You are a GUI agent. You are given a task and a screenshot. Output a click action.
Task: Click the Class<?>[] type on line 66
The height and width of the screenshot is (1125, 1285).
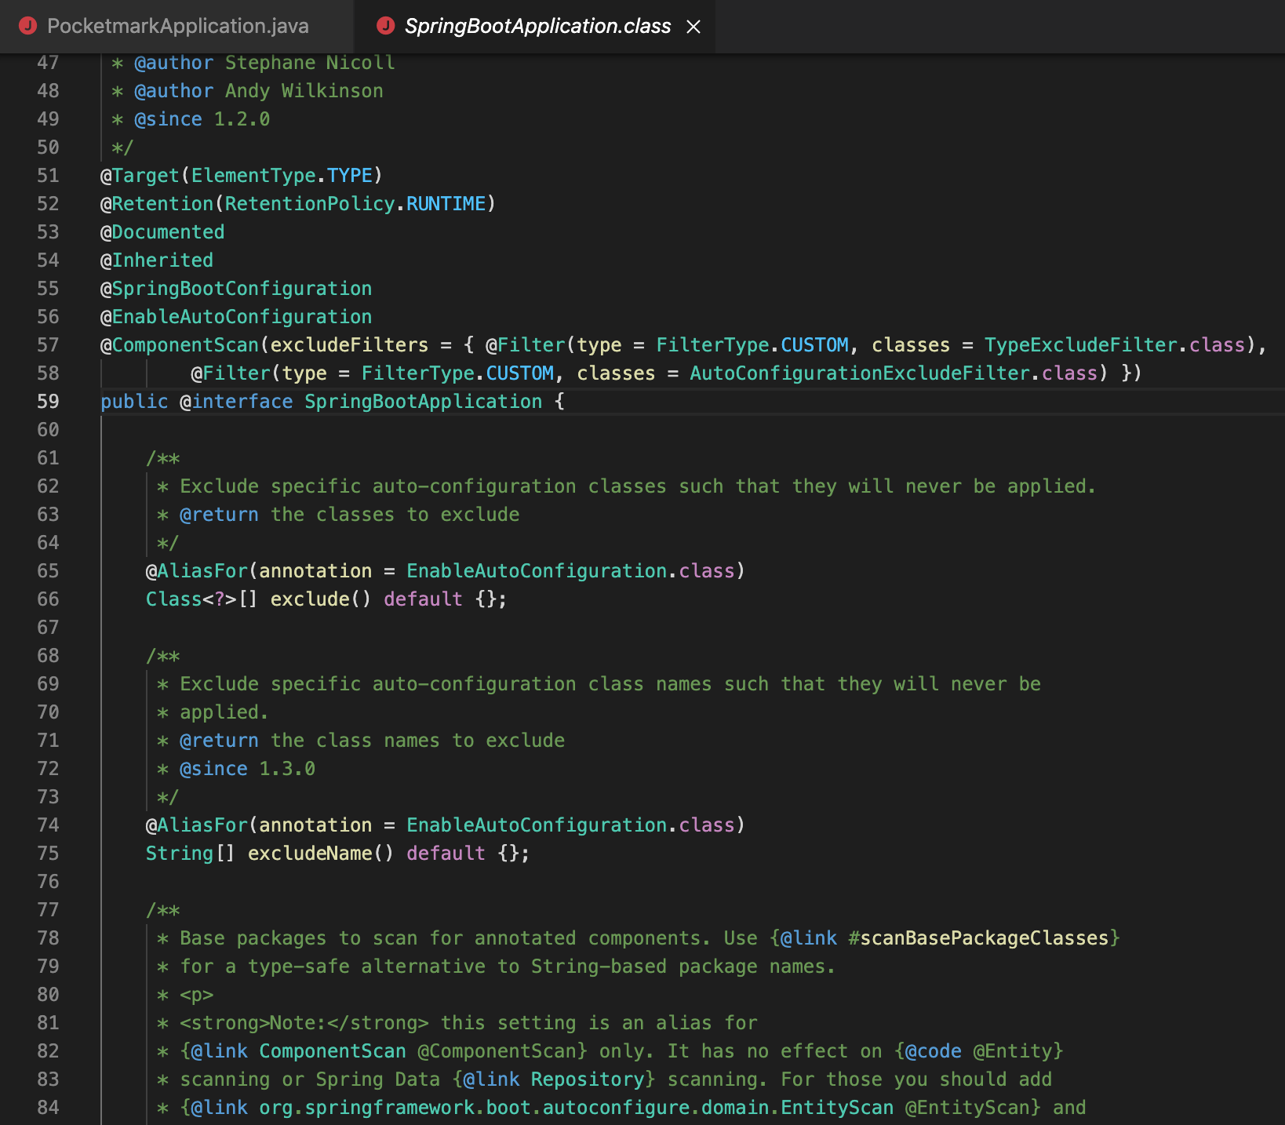[202, 599]
